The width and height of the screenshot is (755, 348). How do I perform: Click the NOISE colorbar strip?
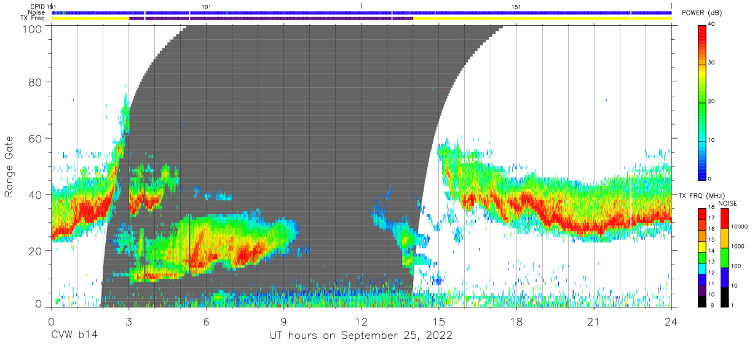tap(725, 258)
